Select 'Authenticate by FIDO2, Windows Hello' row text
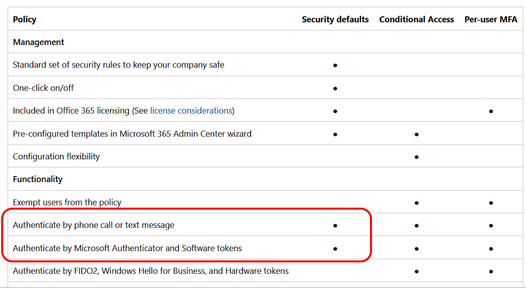526x288 pixels. (x=151, y=271)
